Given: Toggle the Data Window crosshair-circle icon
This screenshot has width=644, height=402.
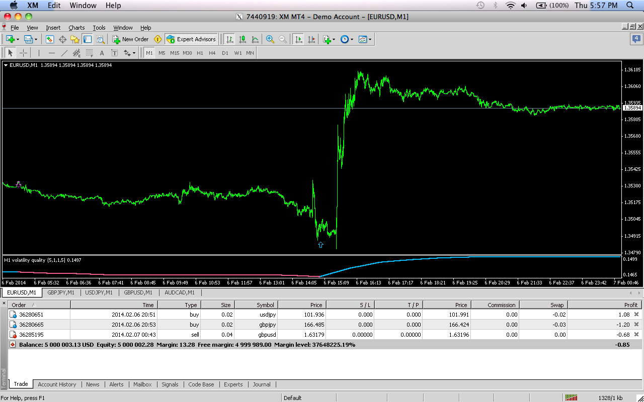Looking at the screenshot, I should [62, 39].
